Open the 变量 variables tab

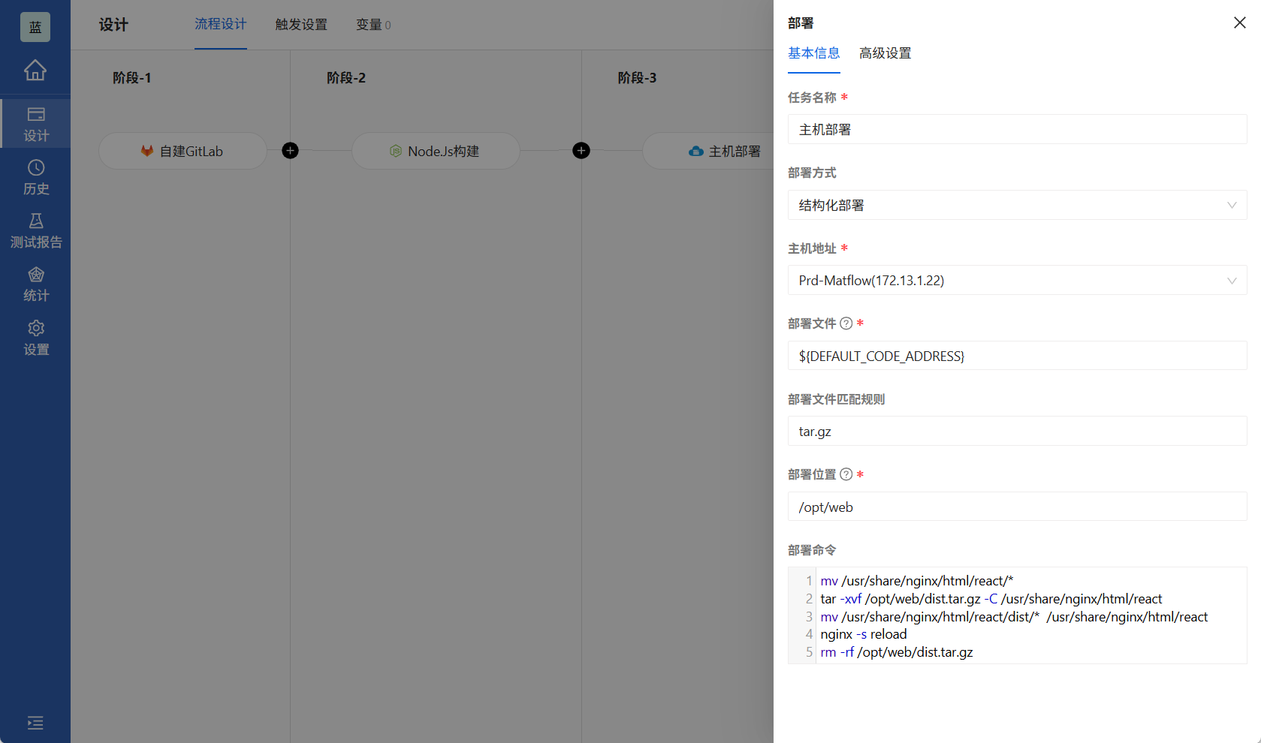pos(369,25)
